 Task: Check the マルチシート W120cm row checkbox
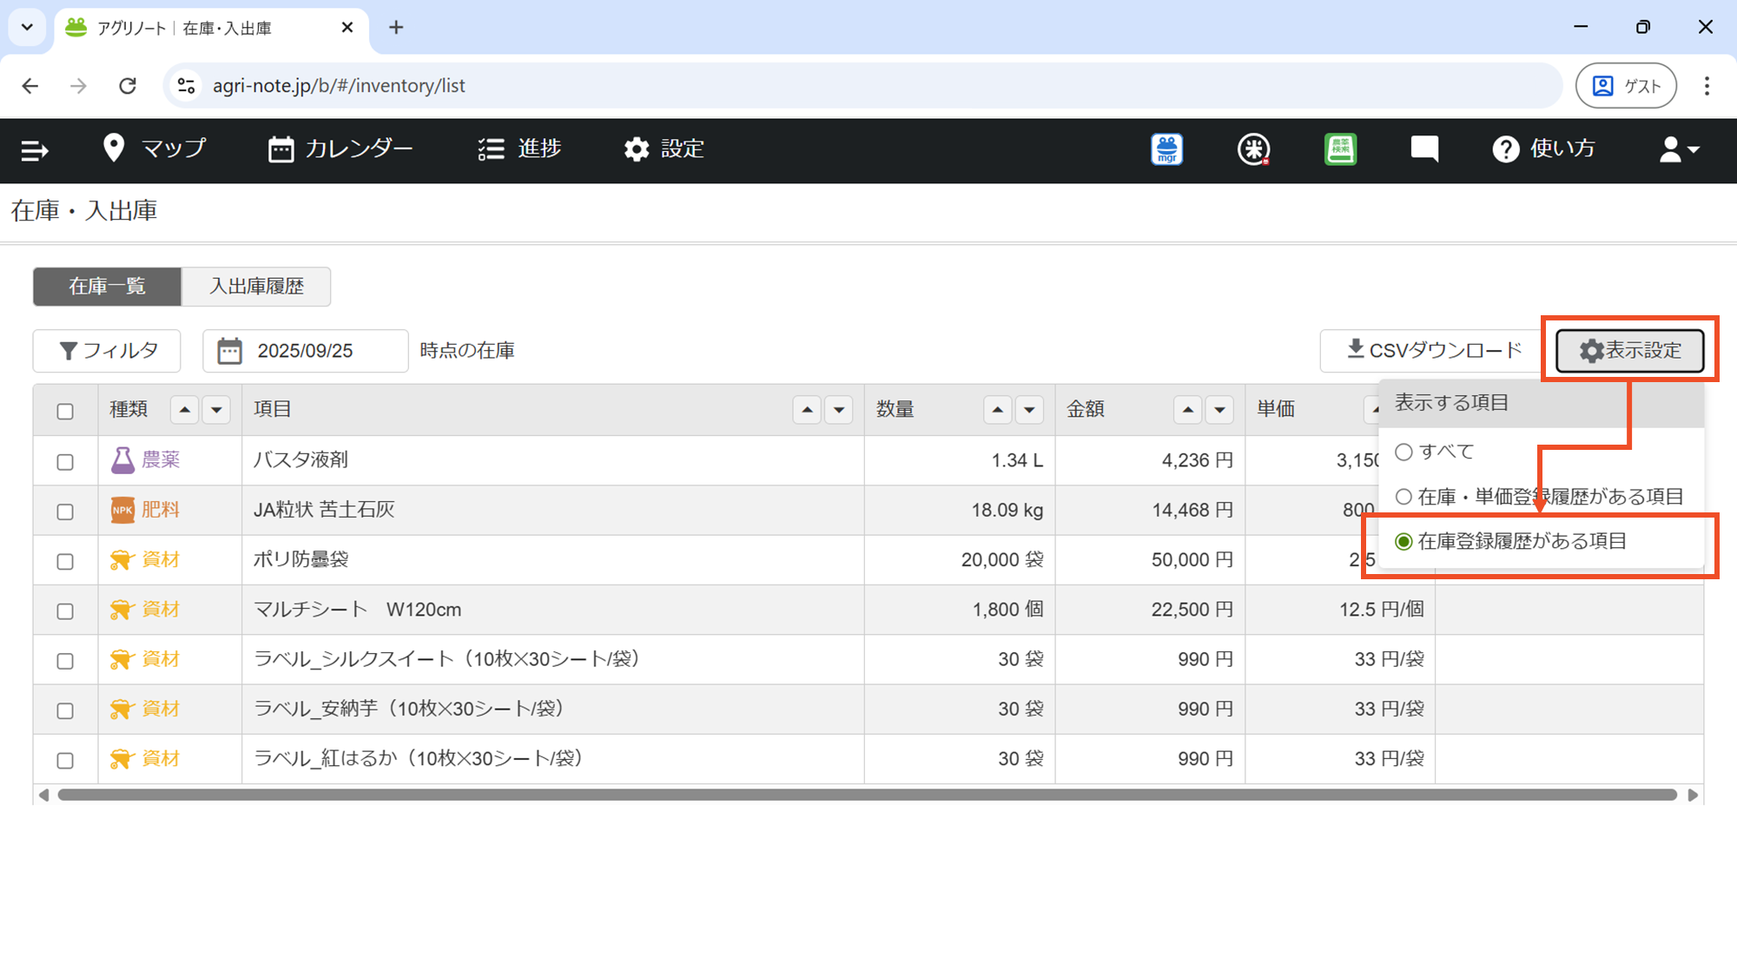[x=65, y=611]
